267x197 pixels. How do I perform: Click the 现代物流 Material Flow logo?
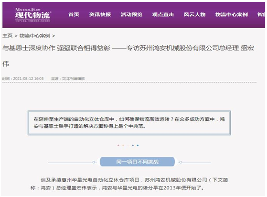32,15
